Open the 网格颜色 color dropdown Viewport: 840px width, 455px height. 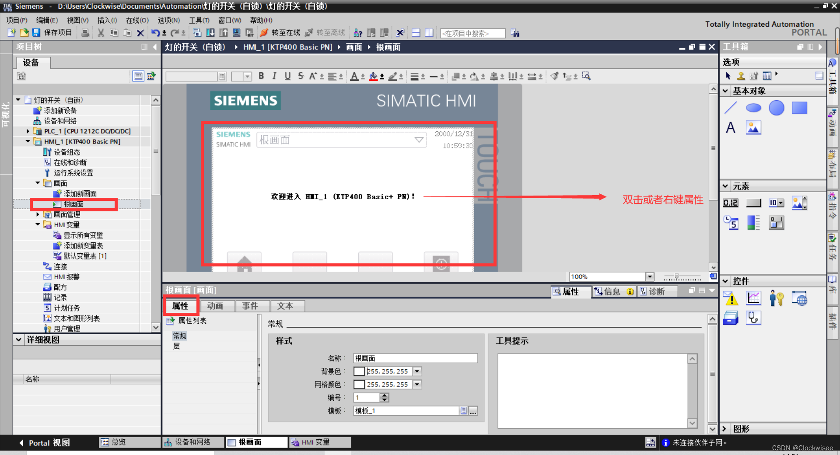417,385
